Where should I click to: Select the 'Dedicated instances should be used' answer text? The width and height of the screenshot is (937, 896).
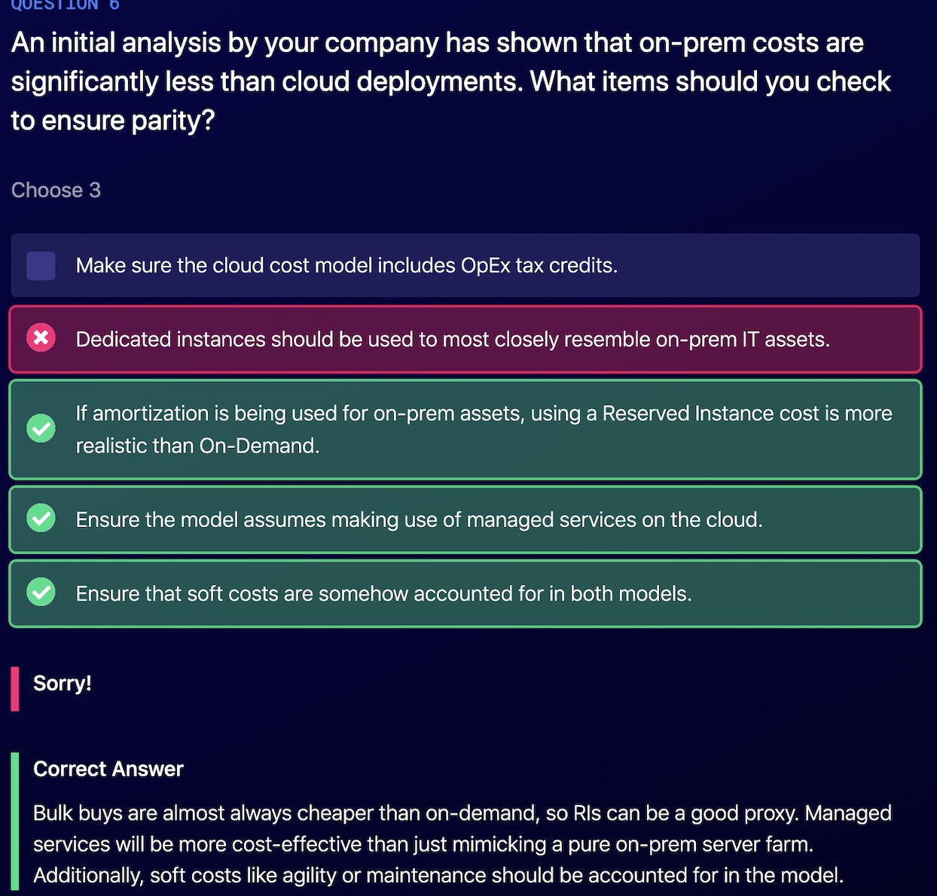pyautogui.click(x=452, y=340)
